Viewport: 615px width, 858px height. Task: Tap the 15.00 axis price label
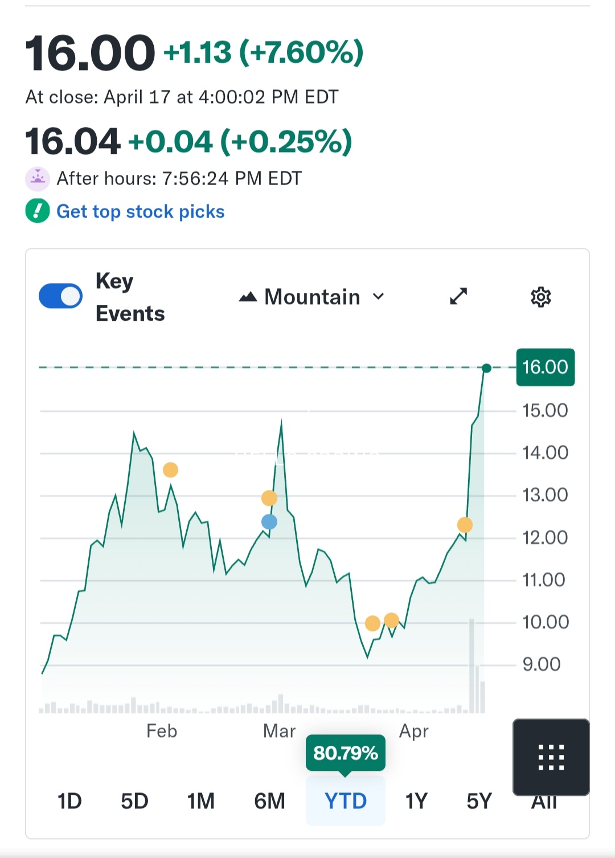click(545, 410)
